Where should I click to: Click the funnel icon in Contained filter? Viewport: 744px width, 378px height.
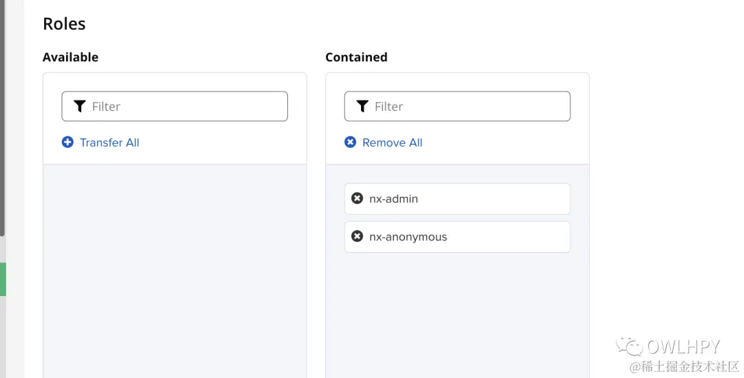362,106
